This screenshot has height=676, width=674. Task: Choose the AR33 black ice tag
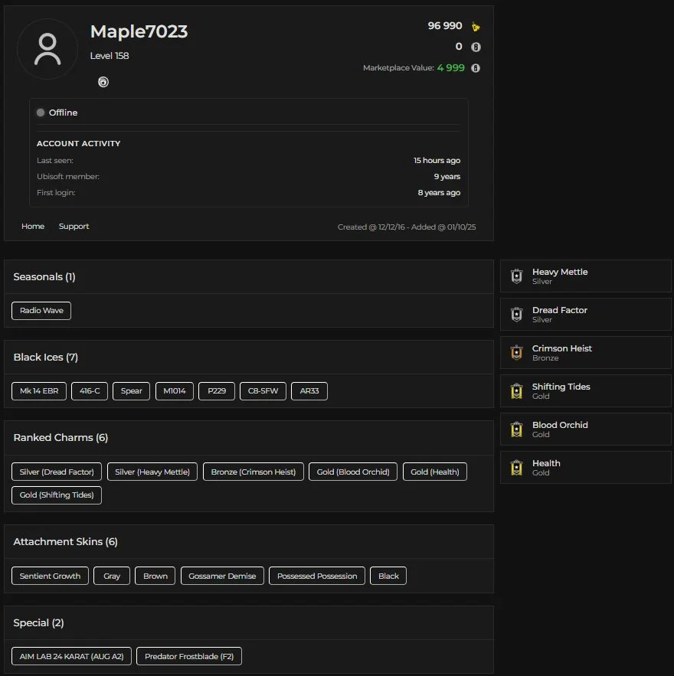click(309, 391)
